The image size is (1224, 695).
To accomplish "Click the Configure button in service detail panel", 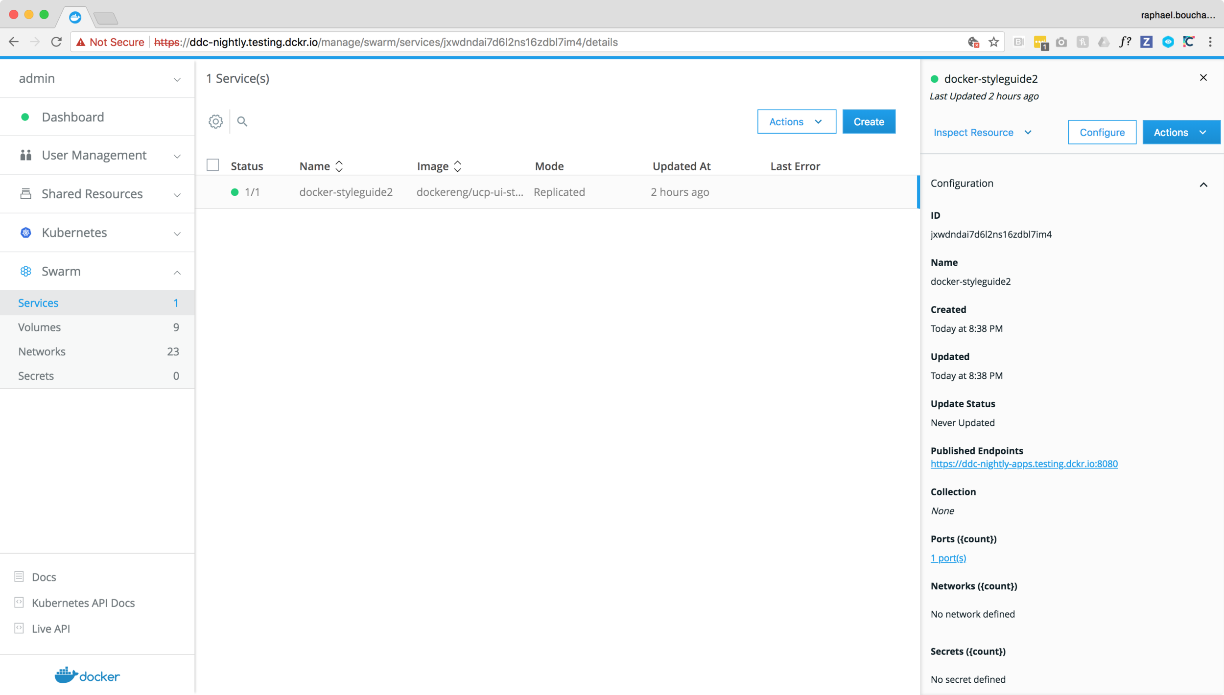I will (1102, 132).
